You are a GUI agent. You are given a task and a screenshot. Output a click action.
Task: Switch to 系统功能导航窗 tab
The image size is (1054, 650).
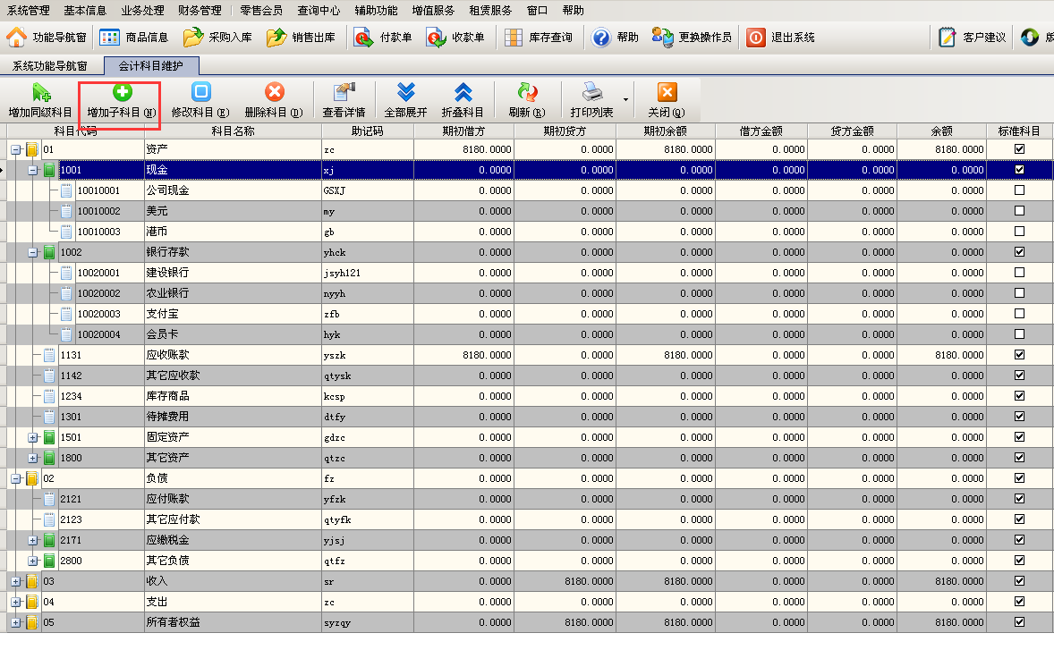[x=50, y=66]
